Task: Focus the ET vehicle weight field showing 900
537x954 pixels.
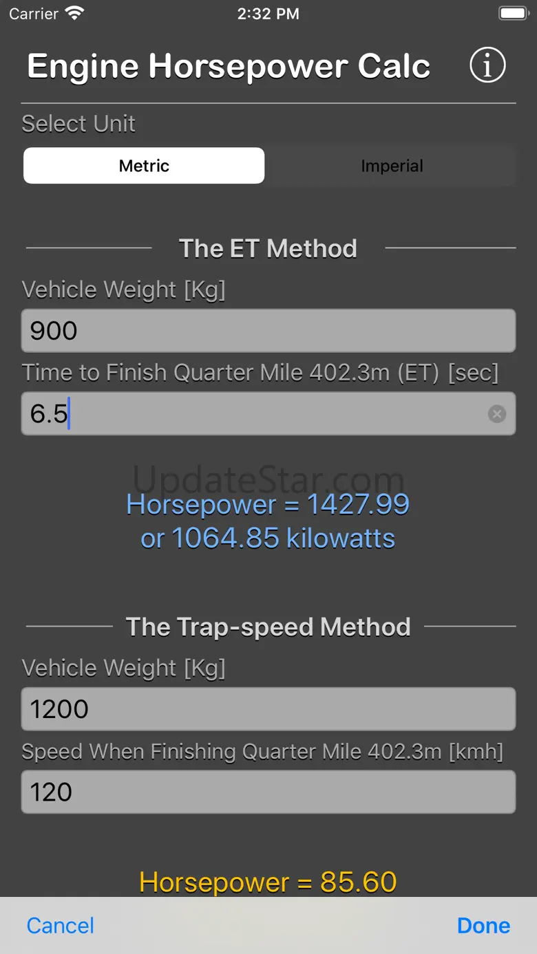Action: pos(268,331)
